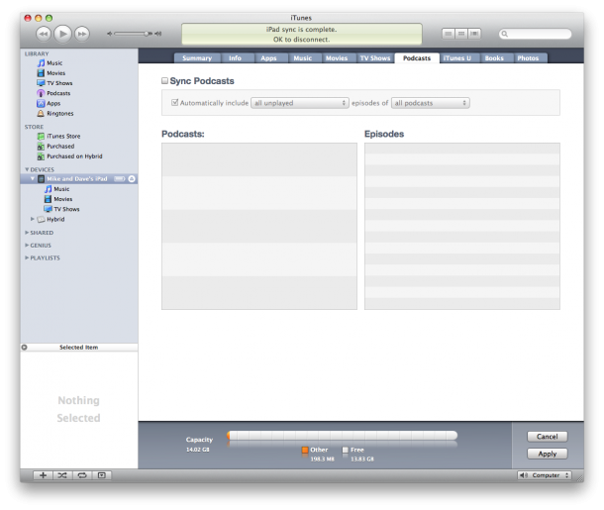Viewport: 604px width, 510px height.
Task: Open the Computer speaker output dropdown
Action: click(545, 475)
